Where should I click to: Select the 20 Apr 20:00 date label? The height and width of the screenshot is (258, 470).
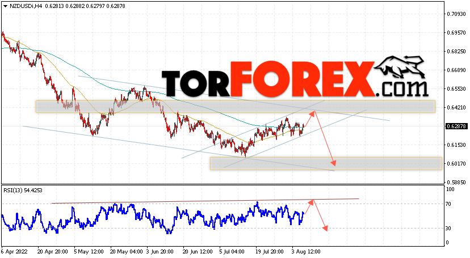pos(52,252)
